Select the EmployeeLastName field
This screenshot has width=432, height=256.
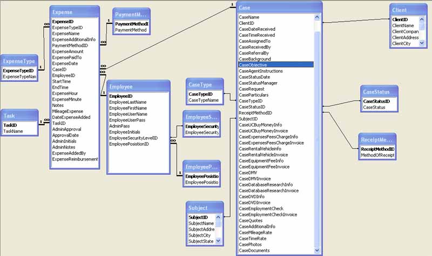tap(128, 102)
